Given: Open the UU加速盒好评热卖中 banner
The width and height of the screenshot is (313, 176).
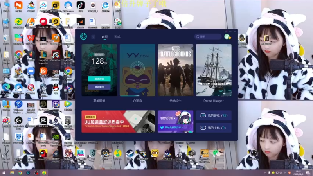Looking at the screenshot, I should pos(118,122).
